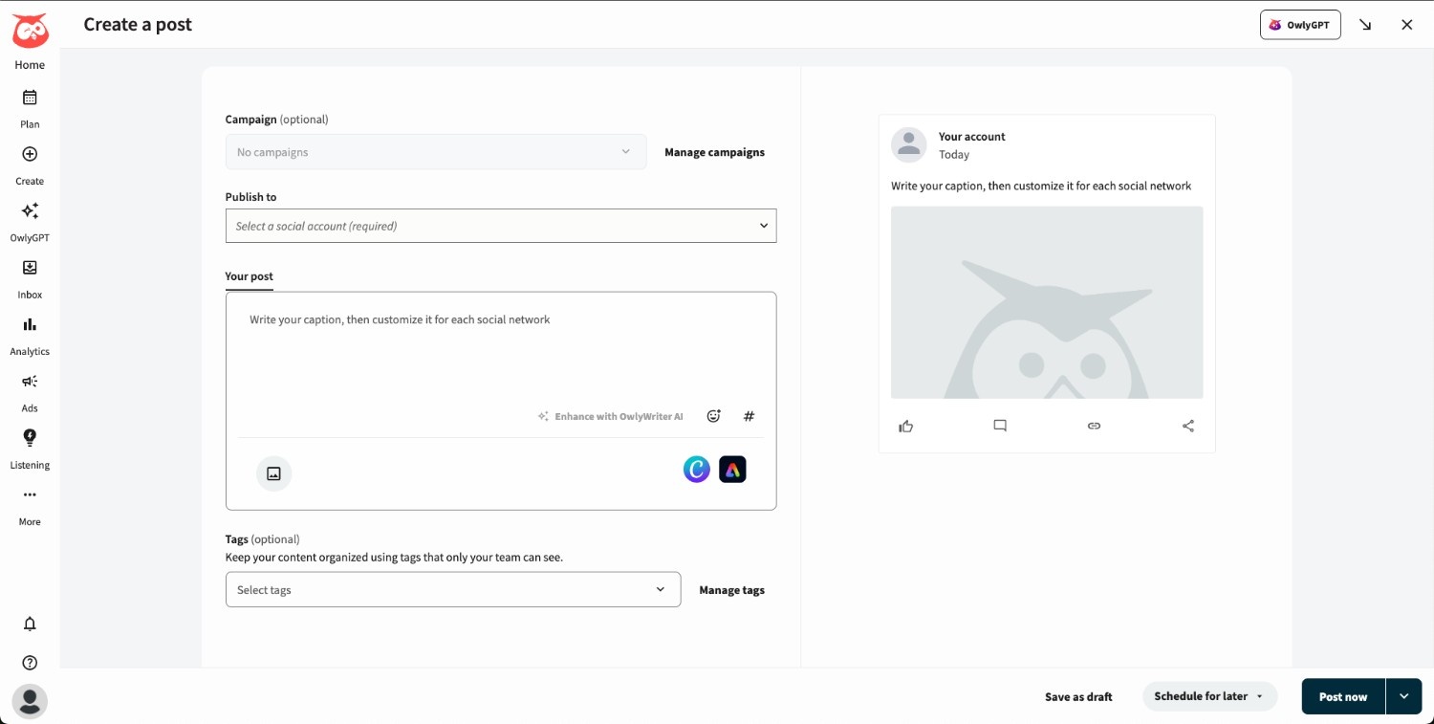1434x724 pixels.
Task: Click the Create a post heading
Action: pyautogui.click(x=138, y=25)
